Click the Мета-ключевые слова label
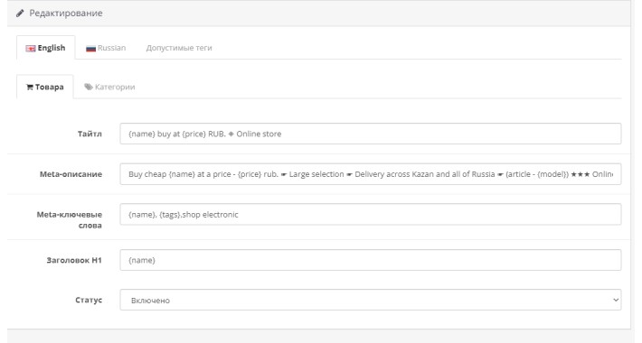The height and width of the screenshot is (343, 642). pos(70,220)
